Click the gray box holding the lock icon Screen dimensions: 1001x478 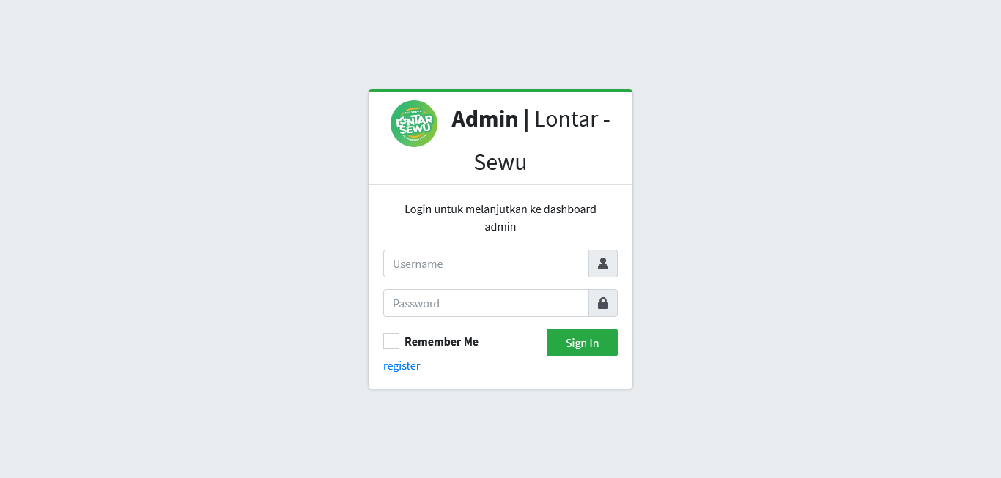[603, 303]
